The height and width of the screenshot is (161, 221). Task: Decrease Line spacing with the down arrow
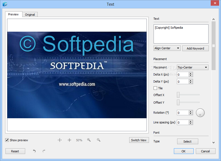(191, 124)
